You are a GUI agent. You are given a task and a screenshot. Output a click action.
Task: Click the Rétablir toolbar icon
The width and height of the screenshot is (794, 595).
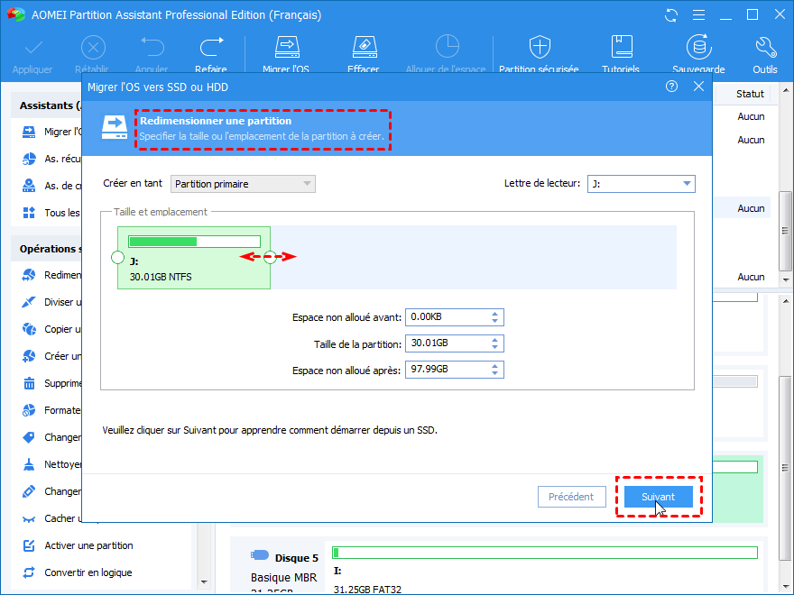click(93, 48)
